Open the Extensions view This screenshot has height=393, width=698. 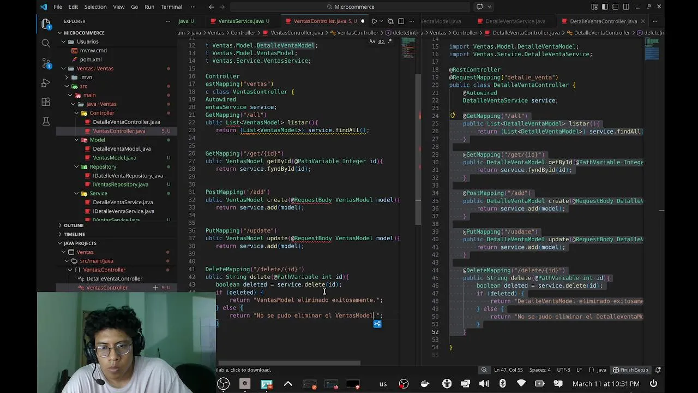tap(46, 102)
